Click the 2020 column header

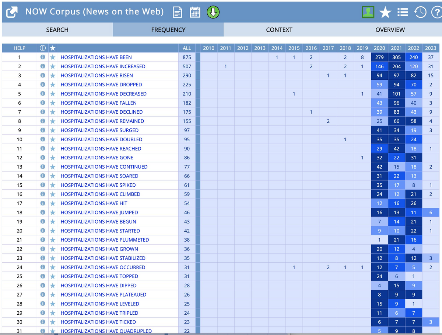(x=379, y=48)
